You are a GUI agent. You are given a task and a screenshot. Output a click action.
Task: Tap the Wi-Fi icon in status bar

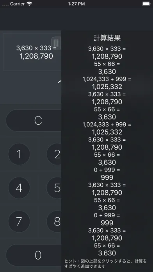point(29,4)
